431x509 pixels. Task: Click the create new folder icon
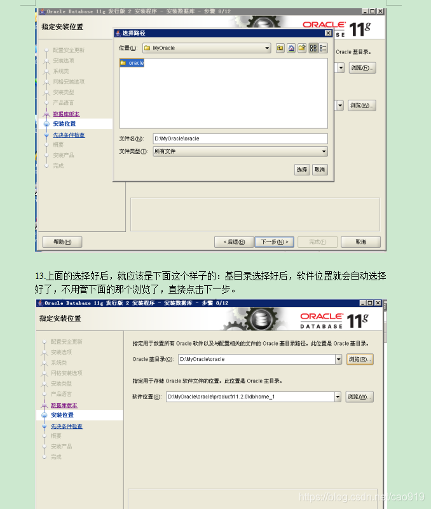click(302, 48)
